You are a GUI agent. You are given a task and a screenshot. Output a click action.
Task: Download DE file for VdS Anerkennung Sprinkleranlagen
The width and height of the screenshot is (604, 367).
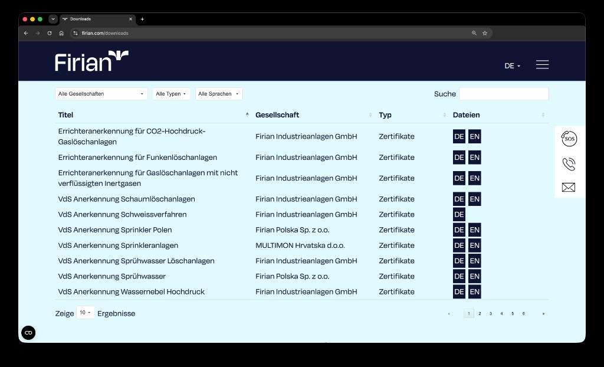pos(459,245)
